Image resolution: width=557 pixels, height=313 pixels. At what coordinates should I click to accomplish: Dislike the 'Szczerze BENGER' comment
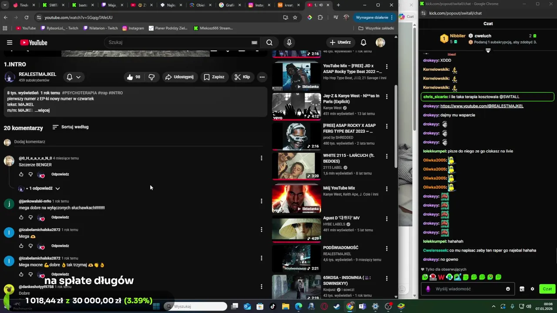pos(30,174)
